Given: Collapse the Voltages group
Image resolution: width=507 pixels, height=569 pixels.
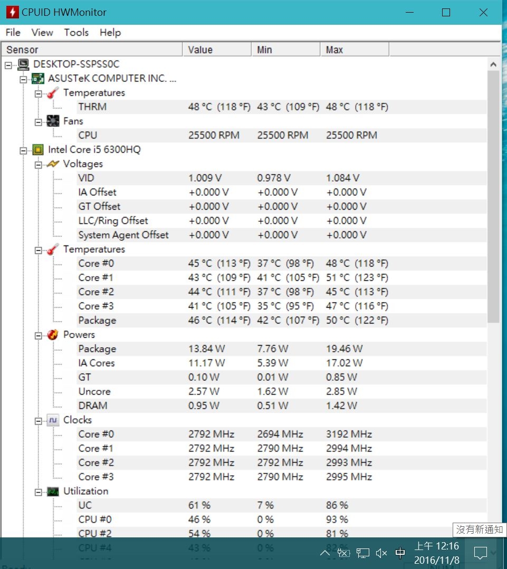Looking at the screenshot, I should 38,165.
